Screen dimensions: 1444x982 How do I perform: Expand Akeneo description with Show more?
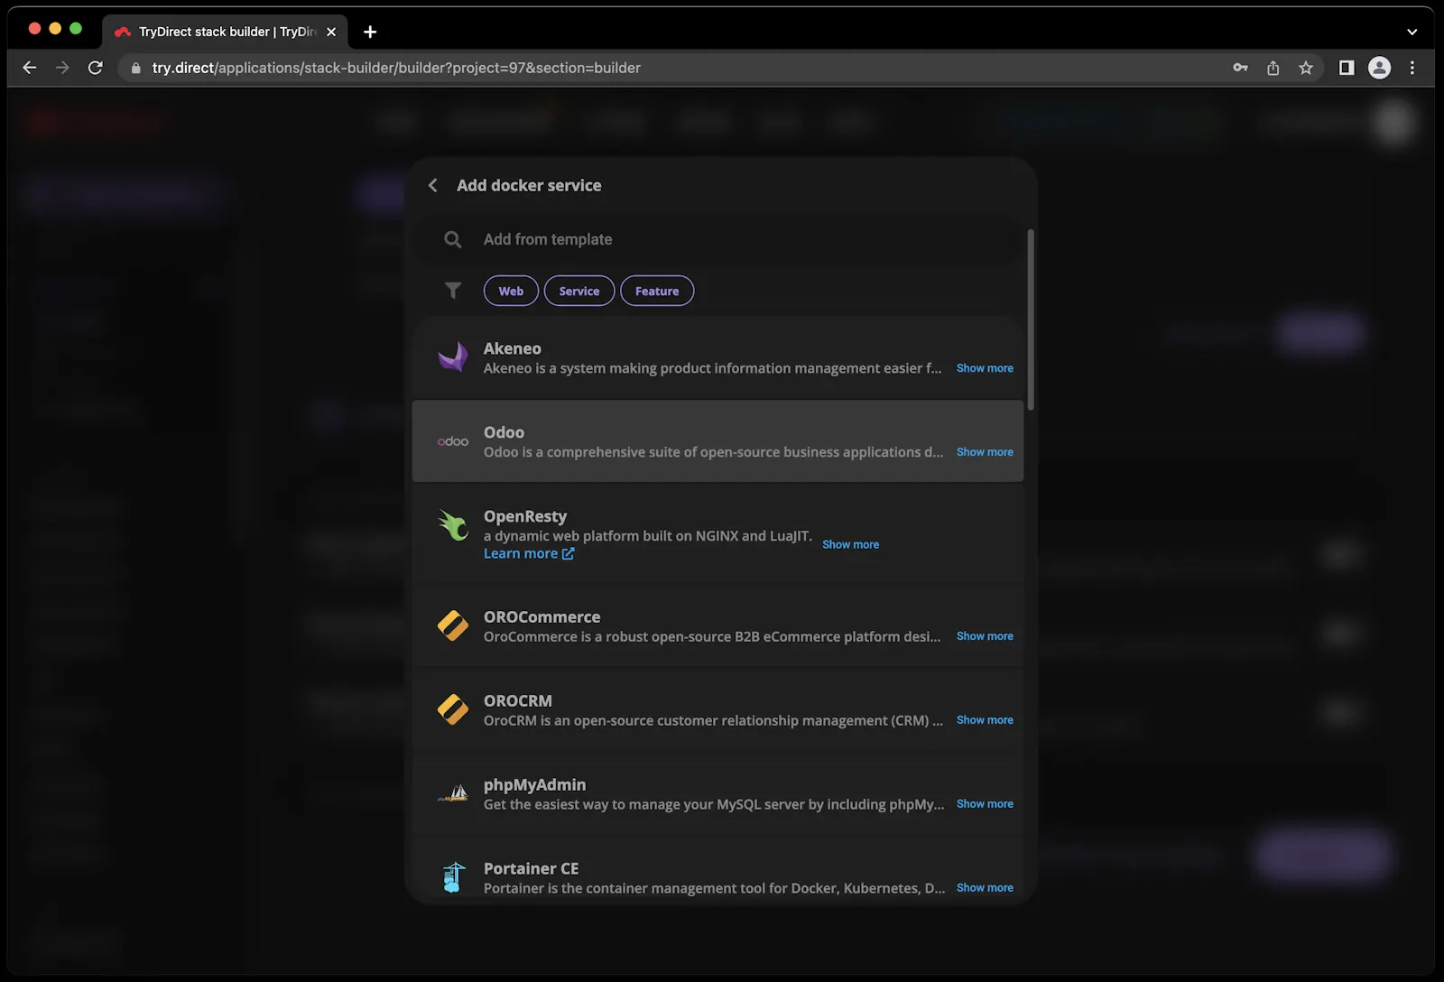[x=985, y=368]
